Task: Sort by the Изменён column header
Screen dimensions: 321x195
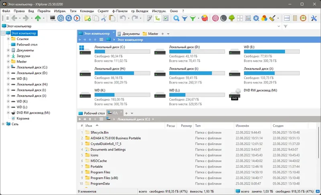Action: (x=242, y=126)
